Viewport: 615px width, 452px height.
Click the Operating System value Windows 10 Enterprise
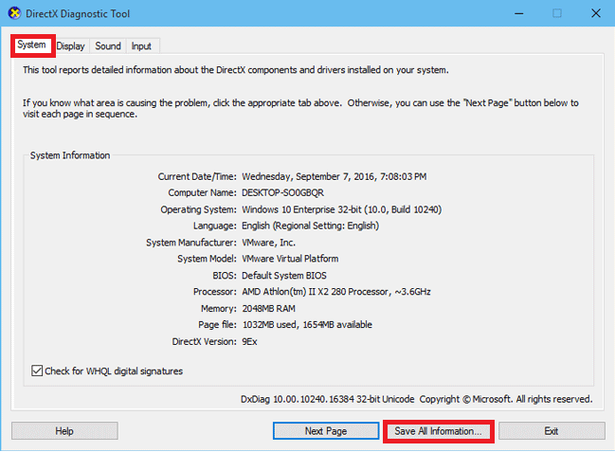[x=342, y=209]
